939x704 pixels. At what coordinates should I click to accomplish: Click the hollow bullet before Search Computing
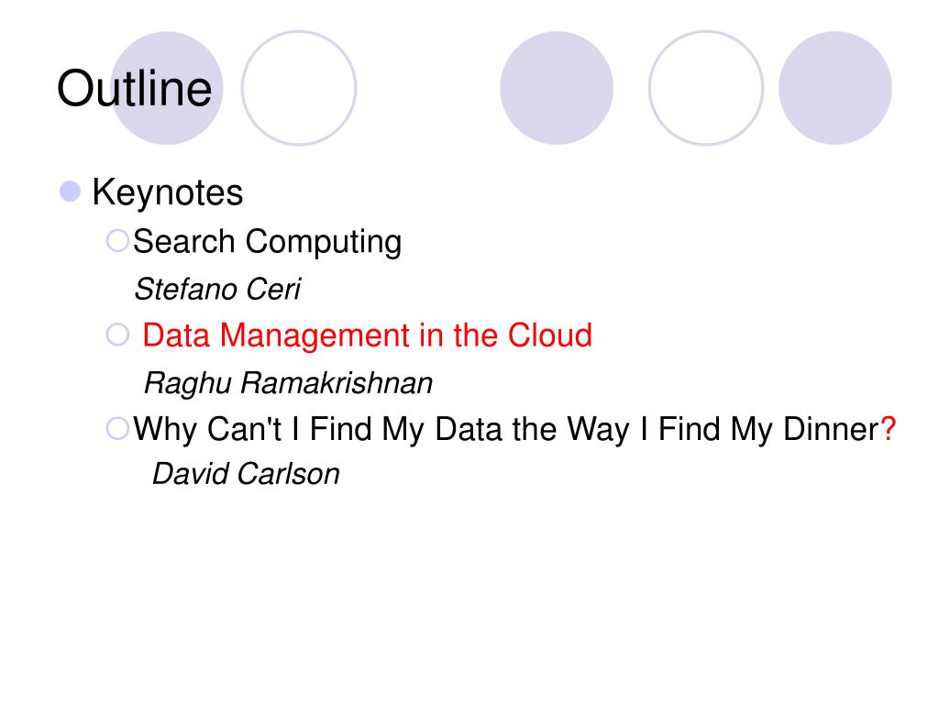pyautogui.click(x=117, y=241)
